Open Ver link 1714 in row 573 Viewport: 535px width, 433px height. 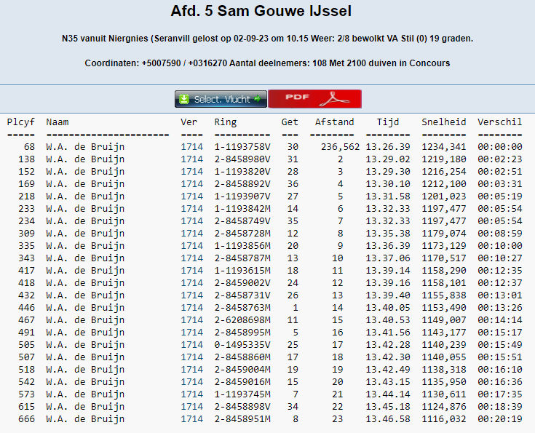click(x=191, y=394)
